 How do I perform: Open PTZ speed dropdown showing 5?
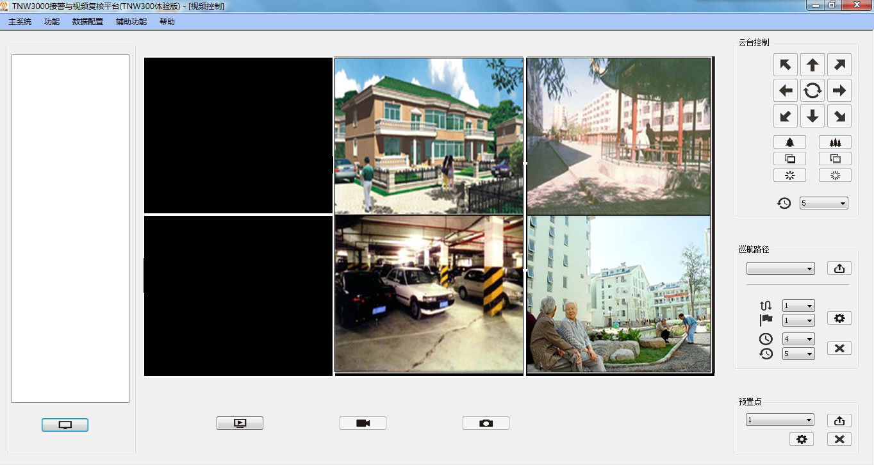[823, 203]
